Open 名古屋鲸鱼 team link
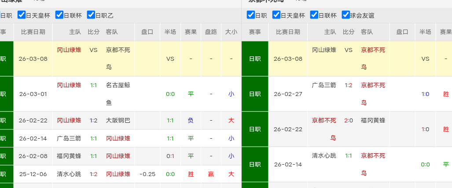 (118, 93)
